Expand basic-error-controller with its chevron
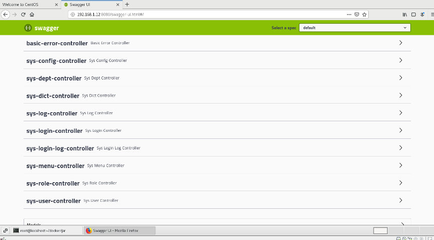Screen dimensions: 434x240 coord(400,43)
